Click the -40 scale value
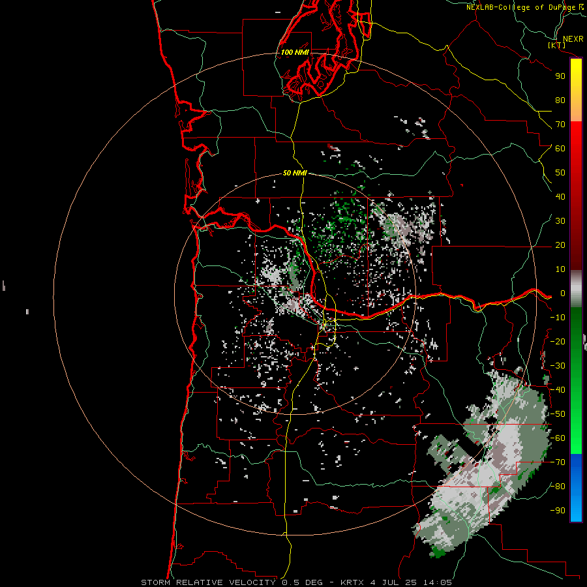The height and width of the screenshot is (587, 587). 558,390
